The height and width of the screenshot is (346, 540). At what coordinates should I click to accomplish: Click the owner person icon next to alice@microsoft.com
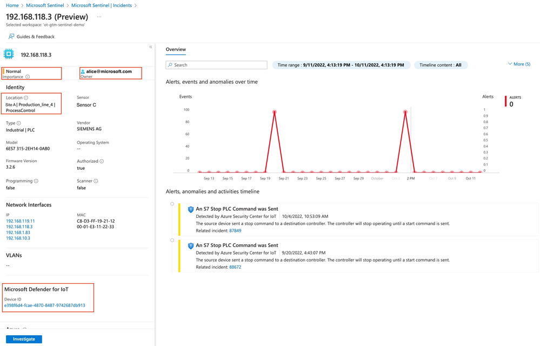click(x=83, y=71)
